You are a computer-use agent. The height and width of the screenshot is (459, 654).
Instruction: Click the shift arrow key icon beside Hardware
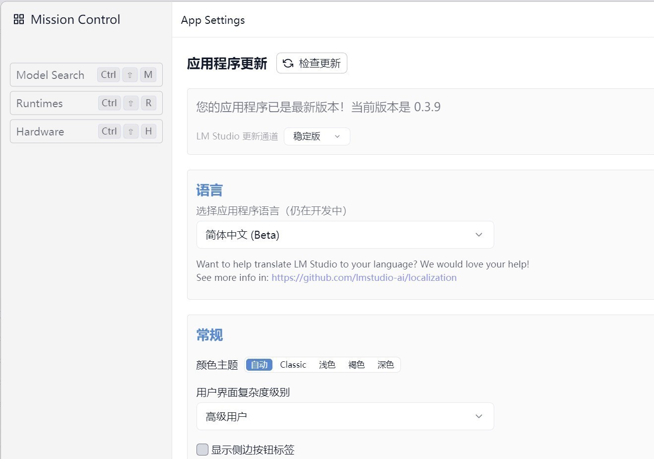coord(131,131)
